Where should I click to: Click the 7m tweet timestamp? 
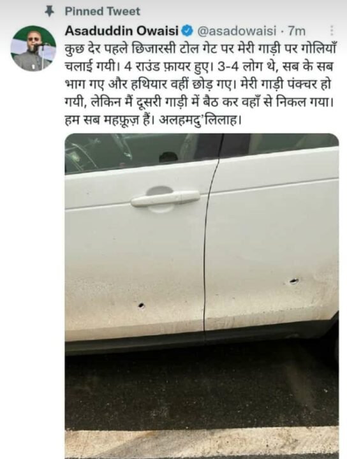[297, 31]
